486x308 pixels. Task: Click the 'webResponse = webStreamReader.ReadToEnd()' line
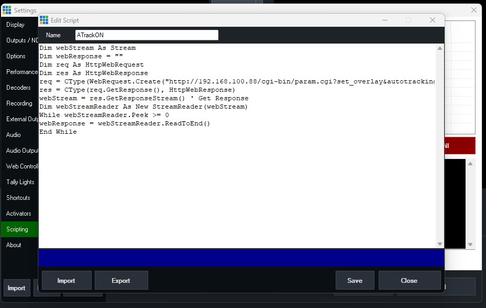click(x=125, y=123)
